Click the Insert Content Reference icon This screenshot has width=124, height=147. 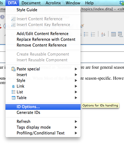pos(13,19)
